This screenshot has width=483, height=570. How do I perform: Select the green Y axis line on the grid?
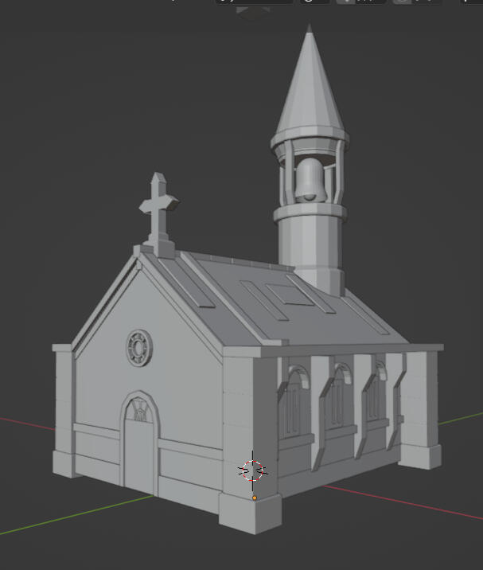pyautogui.click(x=76, y=515)
